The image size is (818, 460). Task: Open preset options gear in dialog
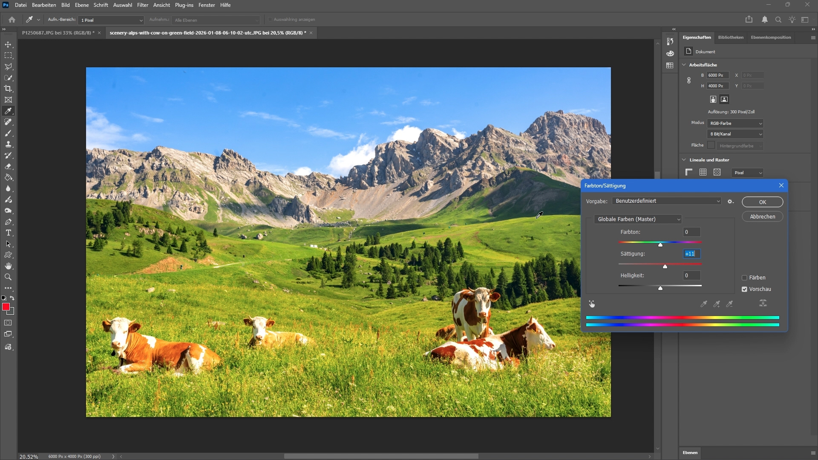730,201
